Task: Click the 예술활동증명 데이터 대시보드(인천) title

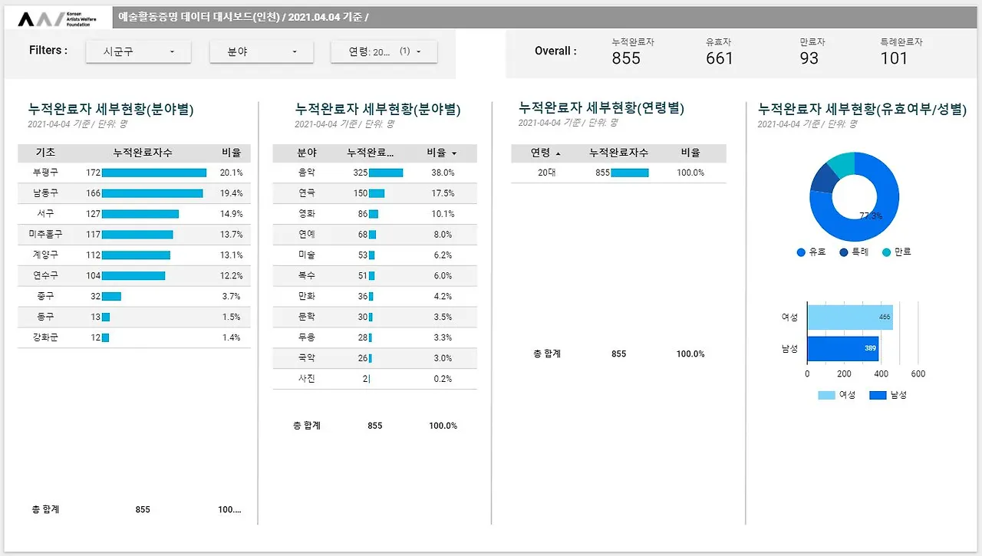Action: (x=199, y=16)
